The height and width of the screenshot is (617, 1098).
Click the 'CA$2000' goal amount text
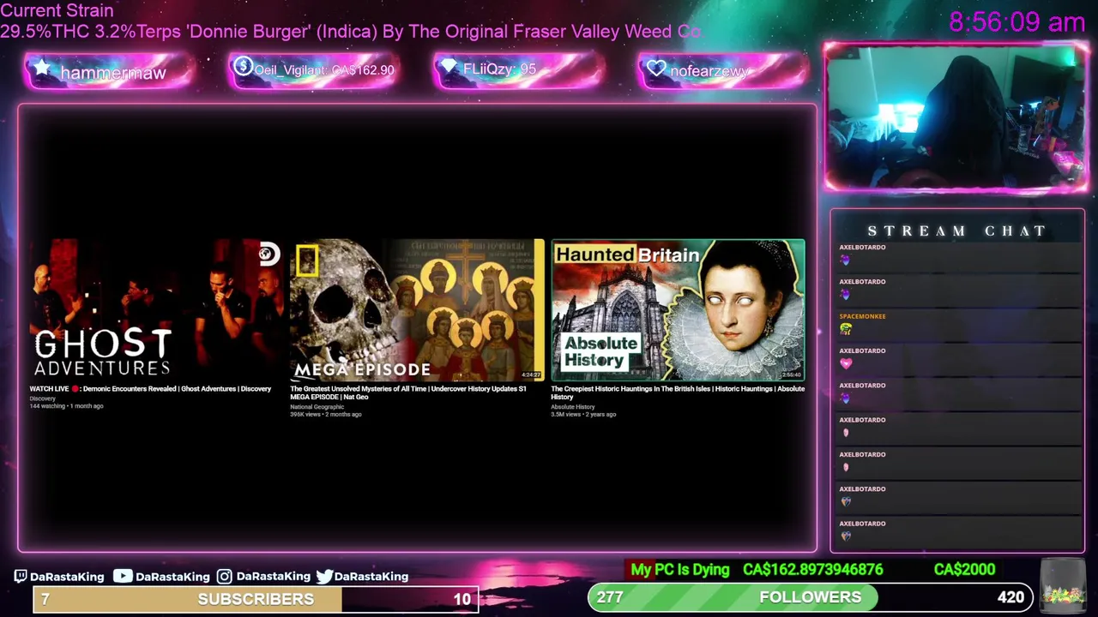[x=964, y=570]
